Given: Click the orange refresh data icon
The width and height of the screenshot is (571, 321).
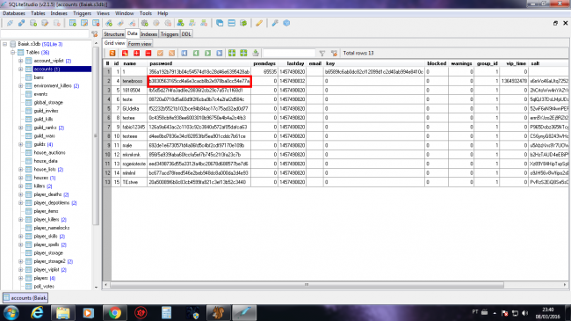Looking at the screenshot, I should [x=112, y=54].
